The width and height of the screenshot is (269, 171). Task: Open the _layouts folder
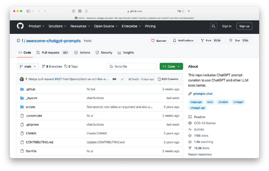click(x=32, y=98)
